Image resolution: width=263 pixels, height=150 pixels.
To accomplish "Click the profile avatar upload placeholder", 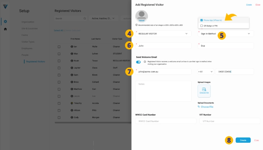I will [142, 16].
